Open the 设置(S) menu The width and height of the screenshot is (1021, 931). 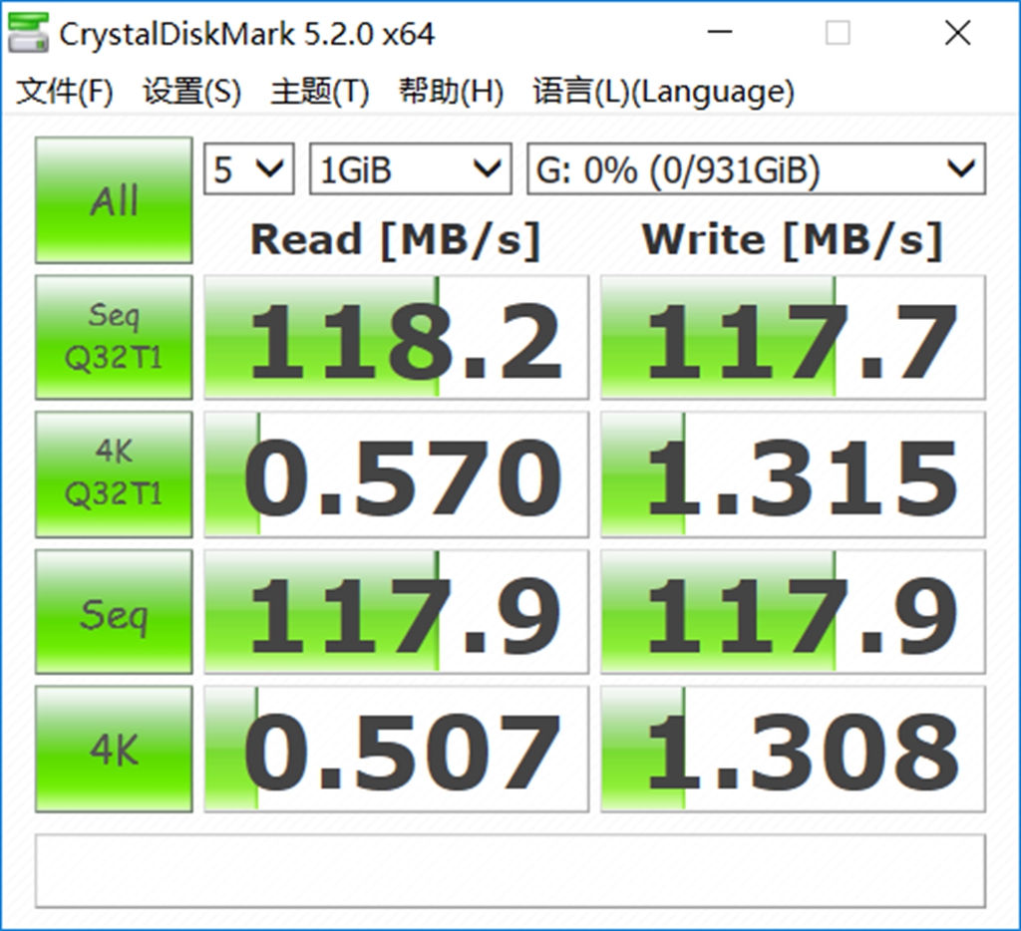tap(192, 91)
